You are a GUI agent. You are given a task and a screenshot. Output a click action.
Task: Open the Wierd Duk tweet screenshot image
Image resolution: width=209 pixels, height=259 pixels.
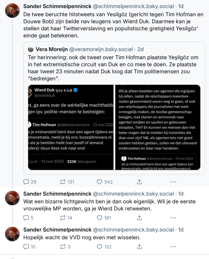pos(71,127)
